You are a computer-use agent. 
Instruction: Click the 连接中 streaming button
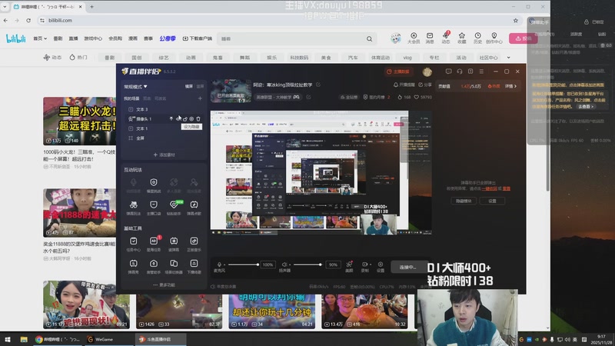pos(407,267)
